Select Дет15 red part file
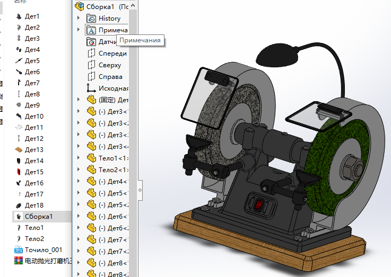Viewport: 391px width, 277px height. pos(34,172)
